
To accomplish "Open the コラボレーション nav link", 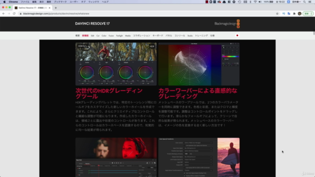I will [142, 36].
